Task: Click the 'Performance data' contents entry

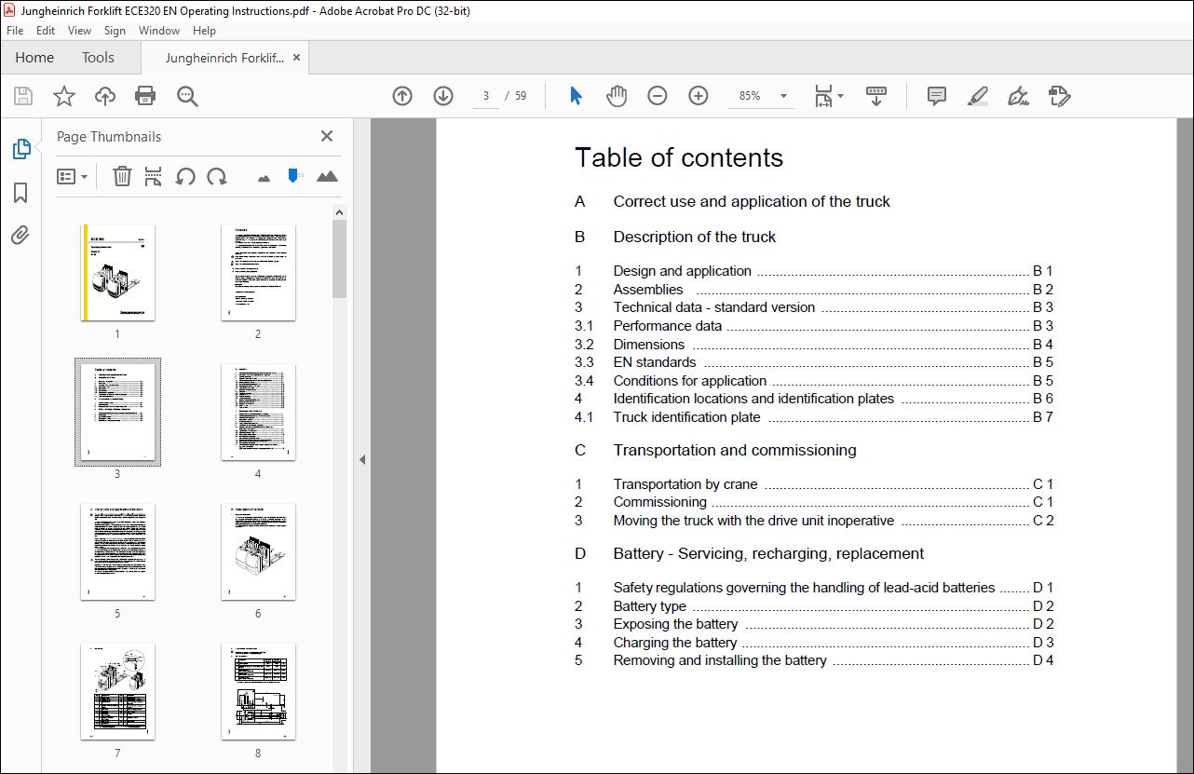Action: point(814,326)
